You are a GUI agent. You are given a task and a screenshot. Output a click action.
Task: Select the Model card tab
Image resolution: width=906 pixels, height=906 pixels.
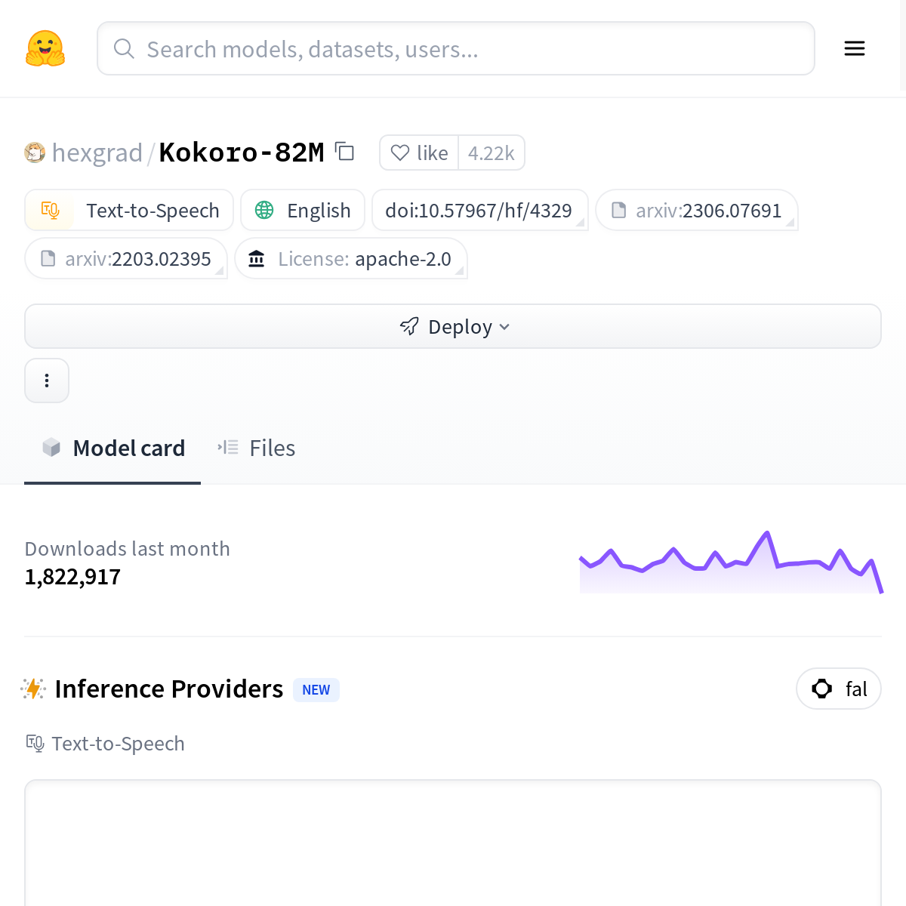pyautogui.click(x=113, y=448)
